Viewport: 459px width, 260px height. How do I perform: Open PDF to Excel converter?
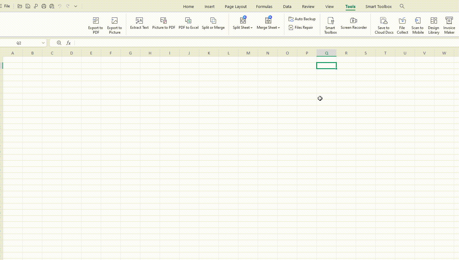tap(188, 23)
